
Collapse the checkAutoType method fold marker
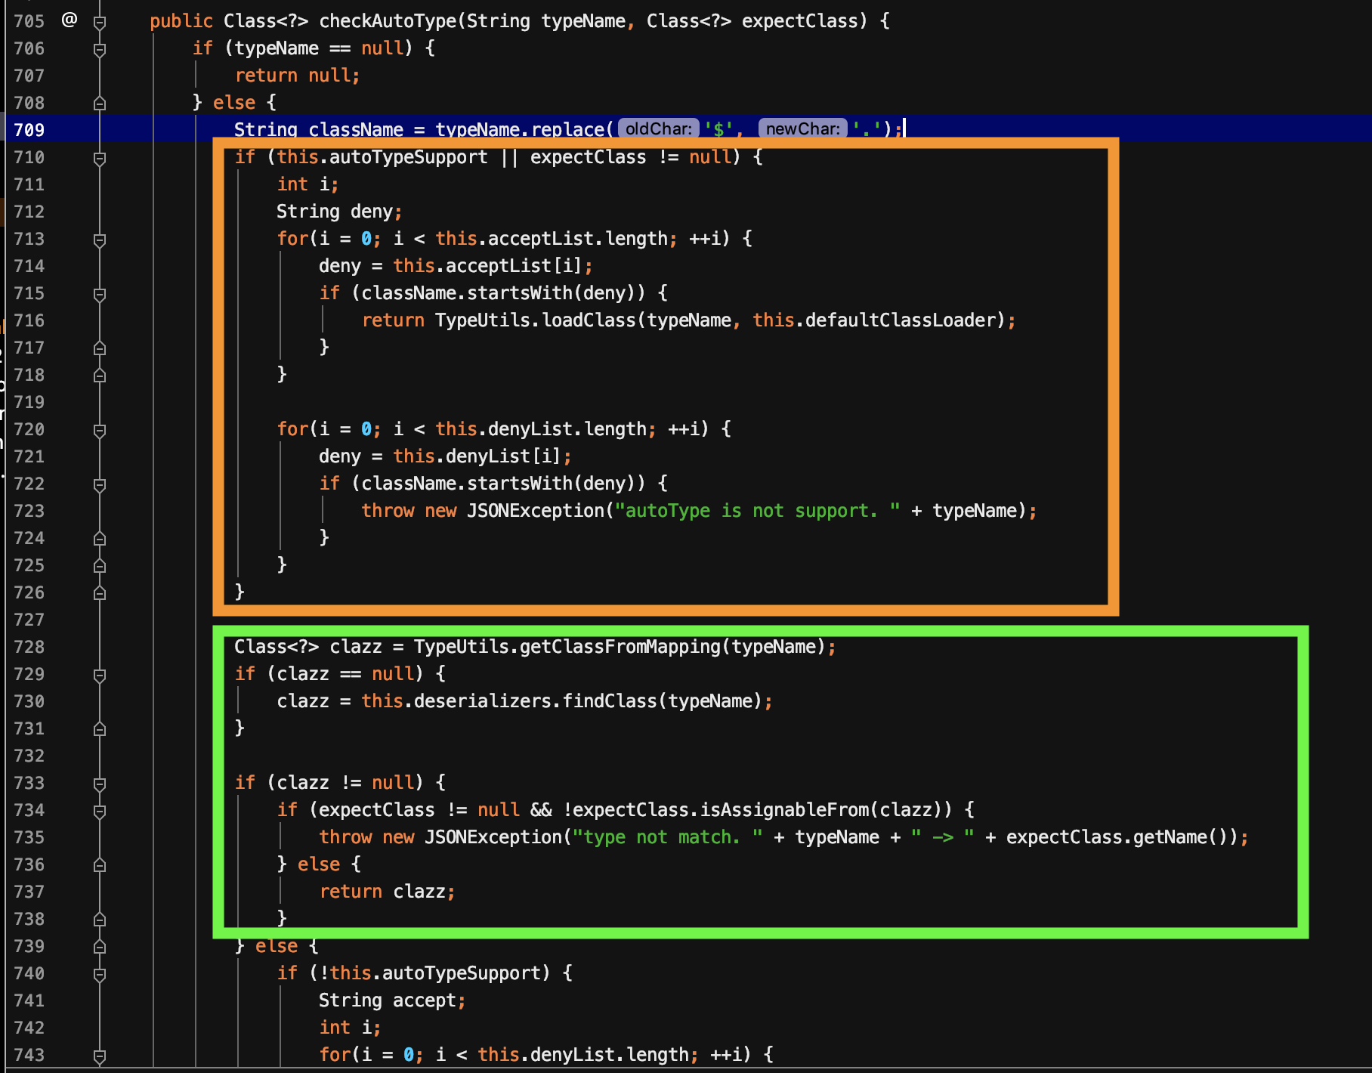pos(99,22)
